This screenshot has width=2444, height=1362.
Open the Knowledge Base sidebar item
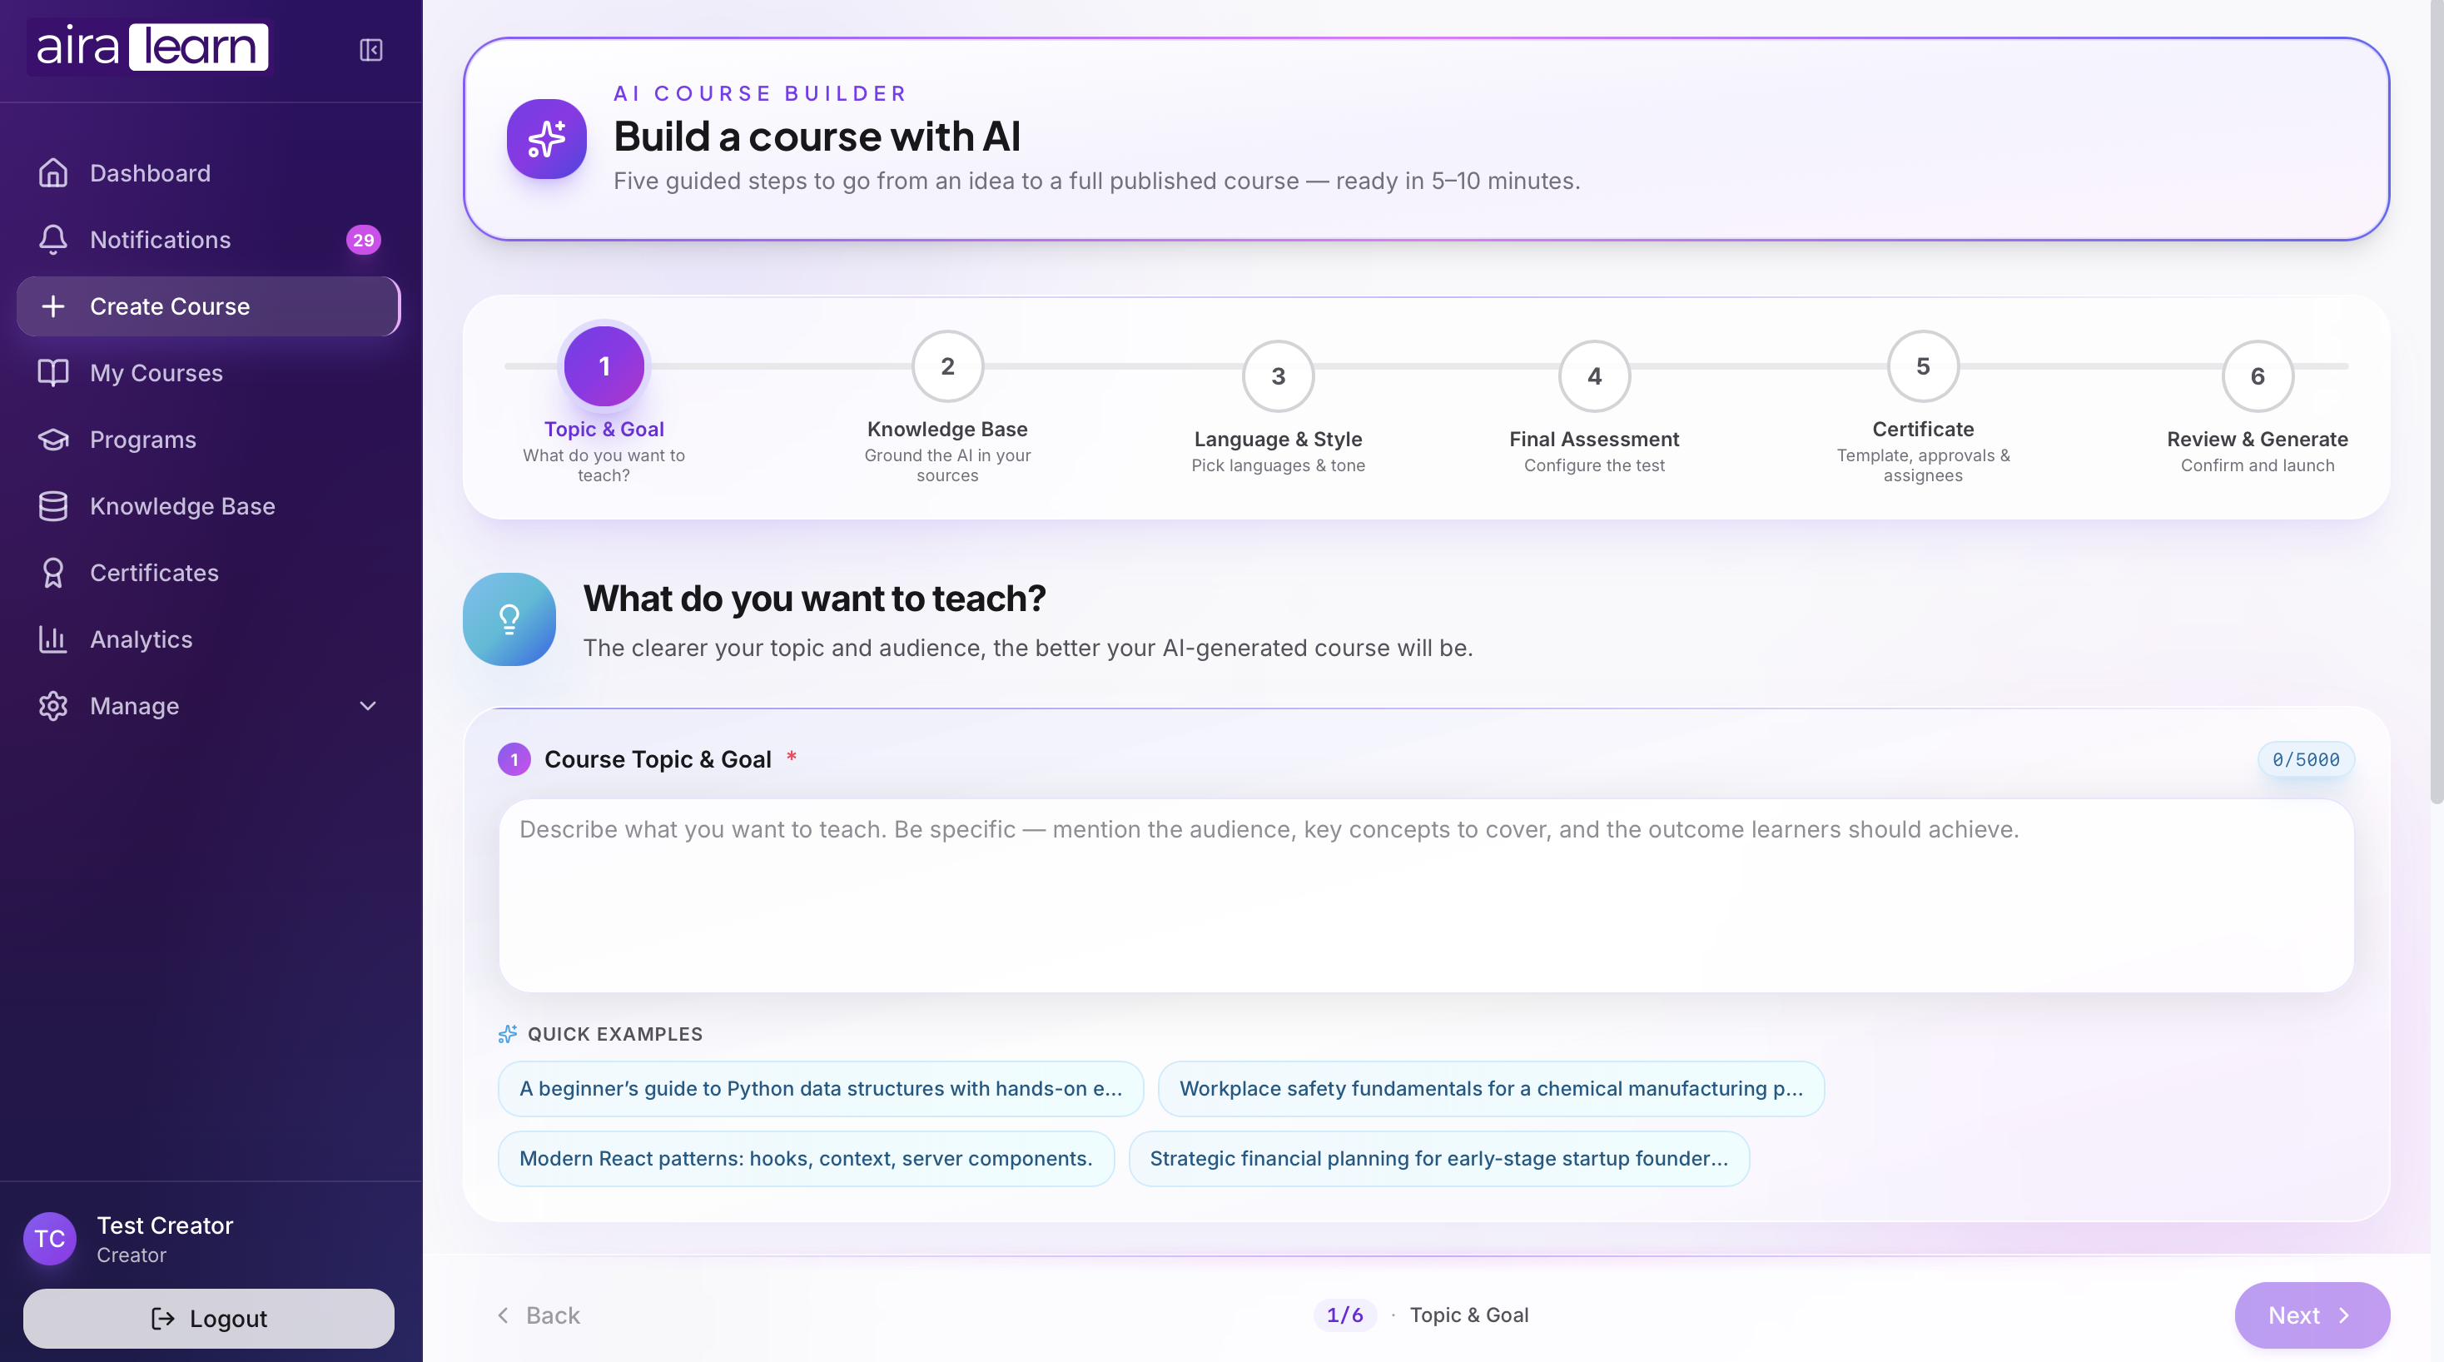(x=209, y=506)
